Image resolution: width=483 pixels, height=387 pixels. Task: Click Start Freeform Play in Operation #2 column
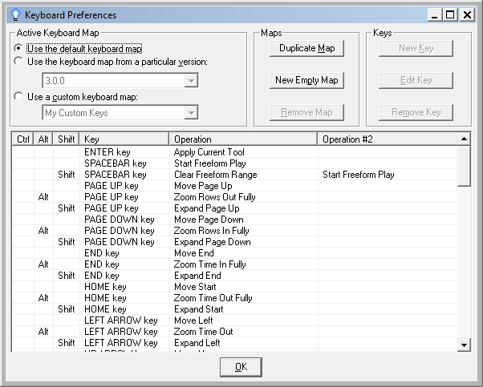click(x=359, y=175)
